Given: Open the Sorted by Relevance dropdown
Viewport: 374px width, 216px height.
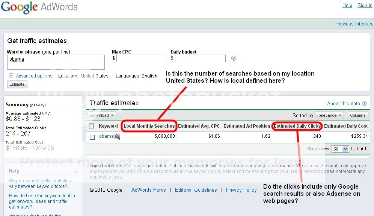Looking at the screenshot, I should click(x=329, y=115).
